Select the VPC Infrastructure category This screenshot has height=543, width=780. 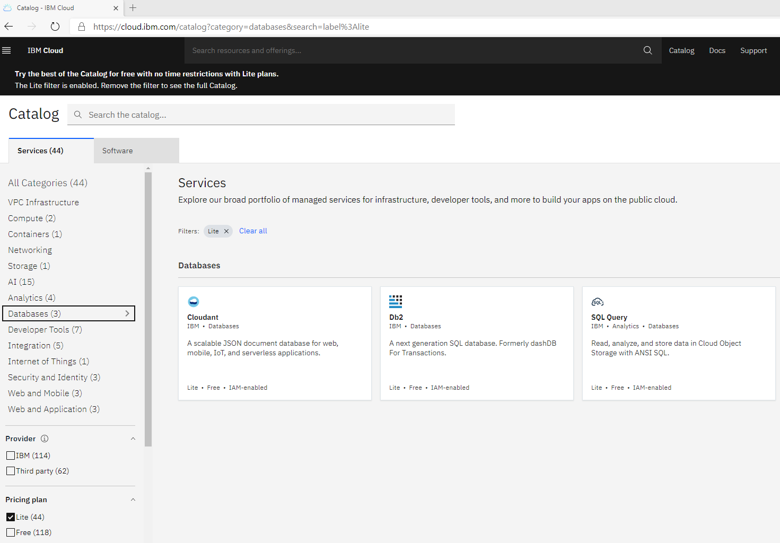point(43,203)
